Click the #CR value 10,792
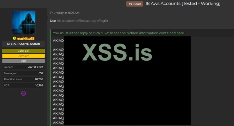The image size is (234, 126). coord(39,85)
